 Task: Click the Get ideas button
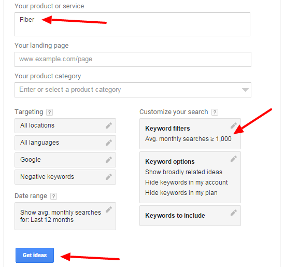pyautogui.click(x=35, y=255)
